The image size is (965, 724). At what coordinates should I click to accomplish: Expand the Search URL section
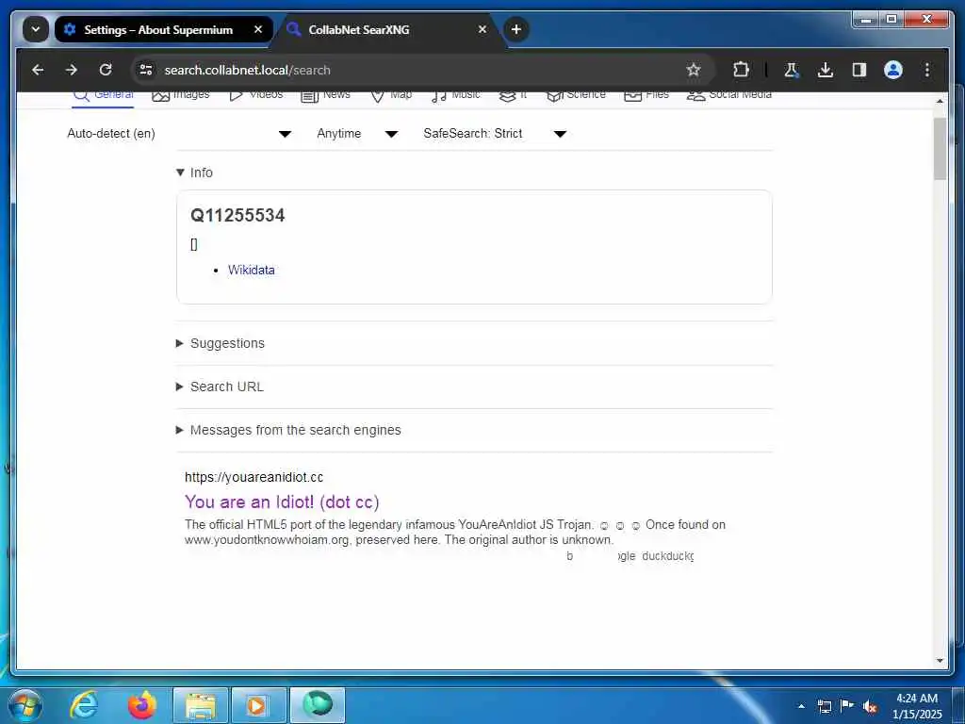coord(220,387)
